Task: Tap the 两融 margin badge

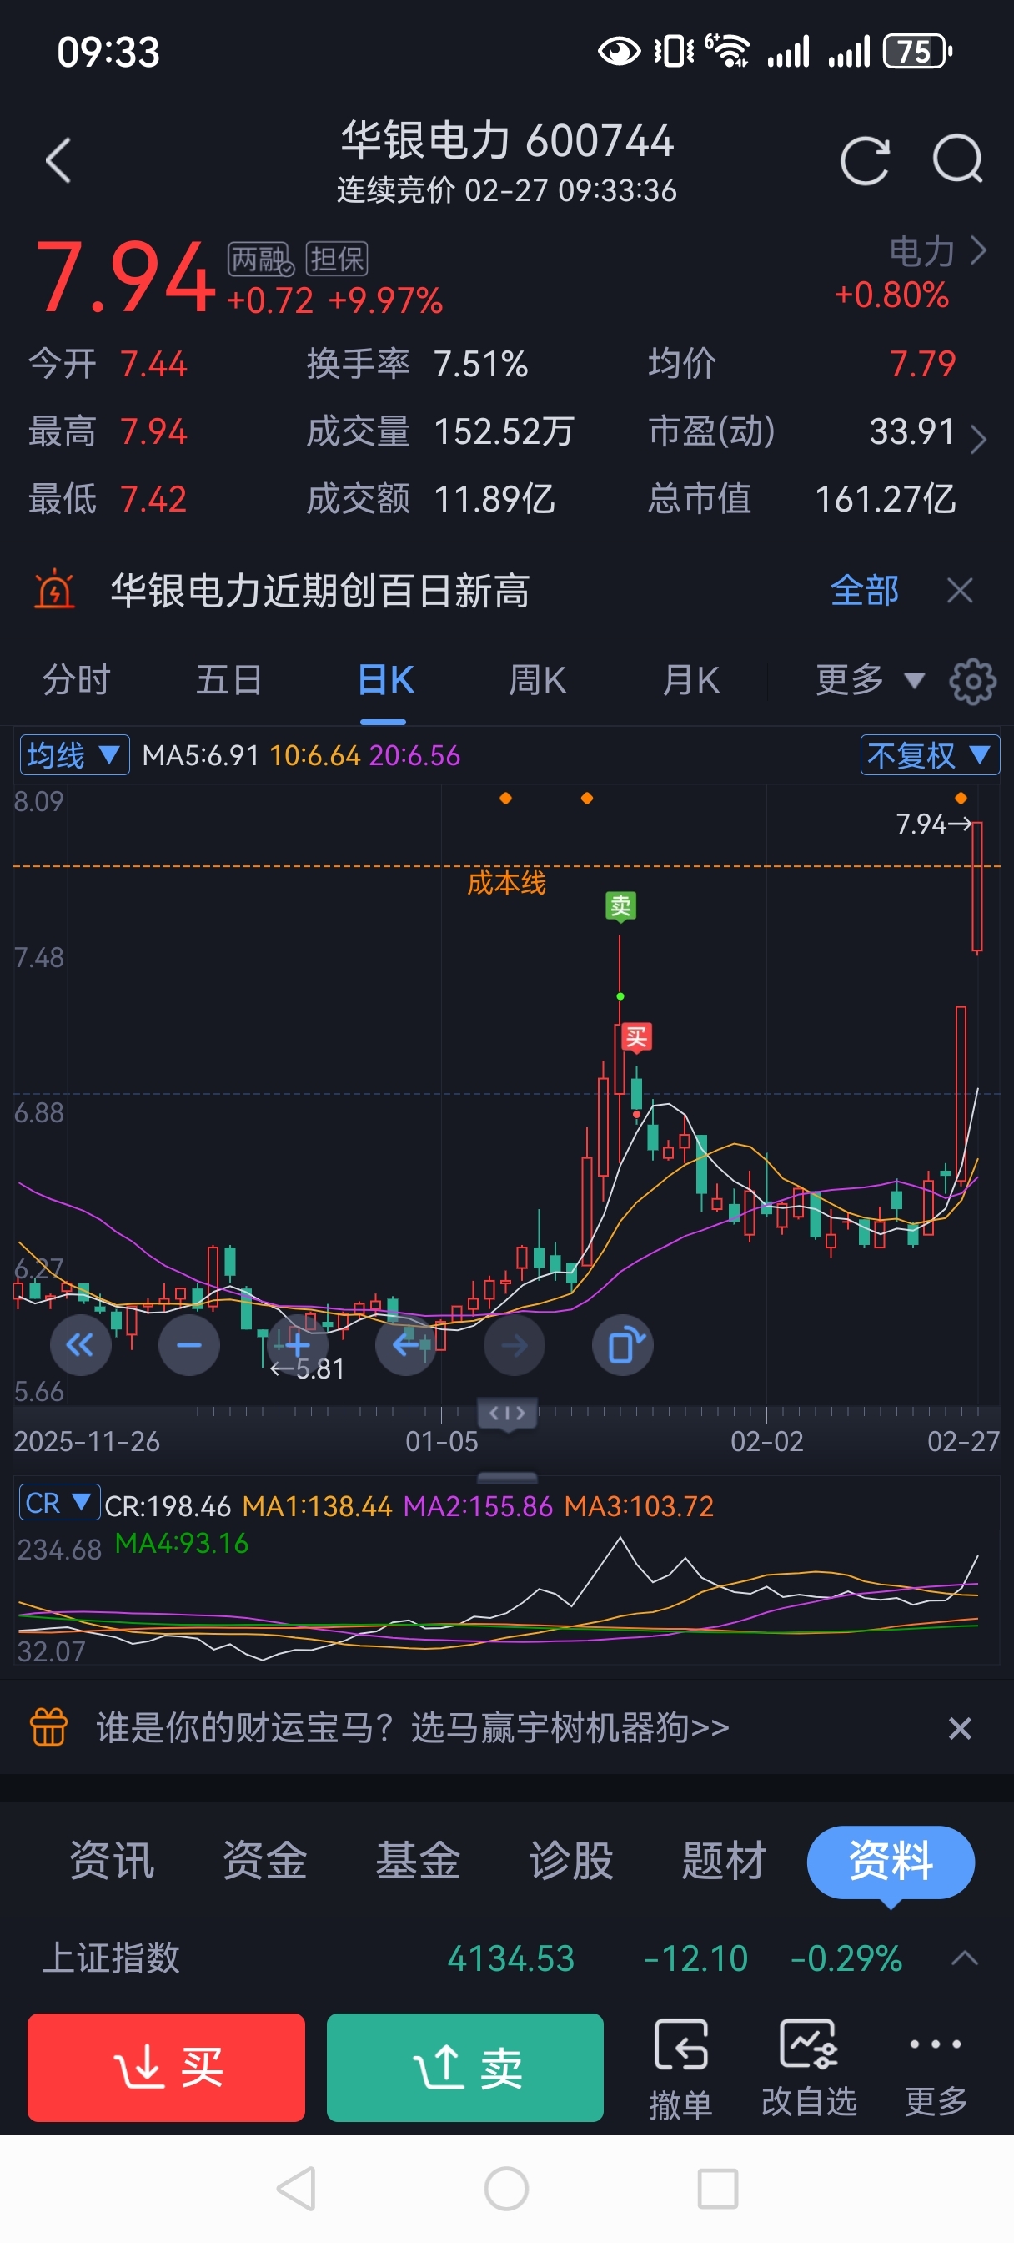Action: (x=259, y=259)
